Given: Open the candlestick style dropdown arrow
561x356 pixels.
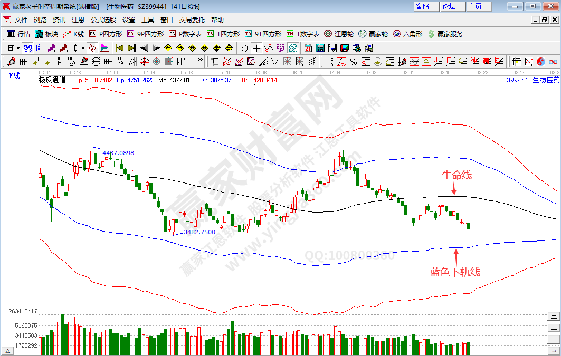Looking at the screenshot, I should point(83,48).
